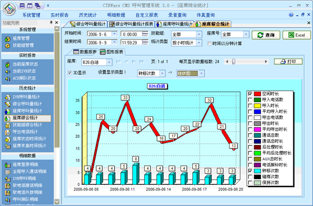Click the 查询 button
Screen dimensions: 313x206
point(266,35)
